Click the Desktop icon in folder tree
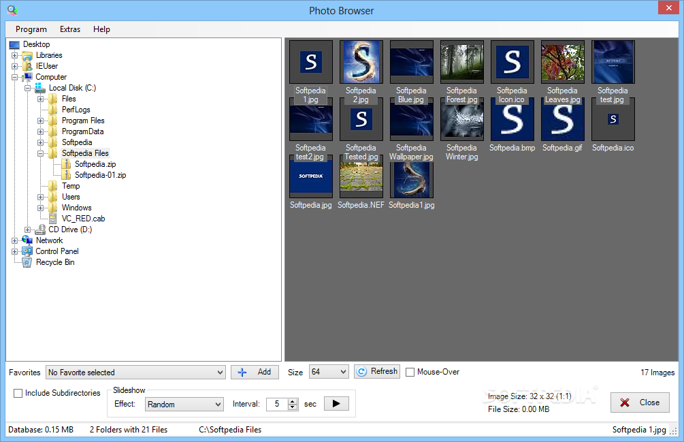684x442 pixels. [14, 44]
